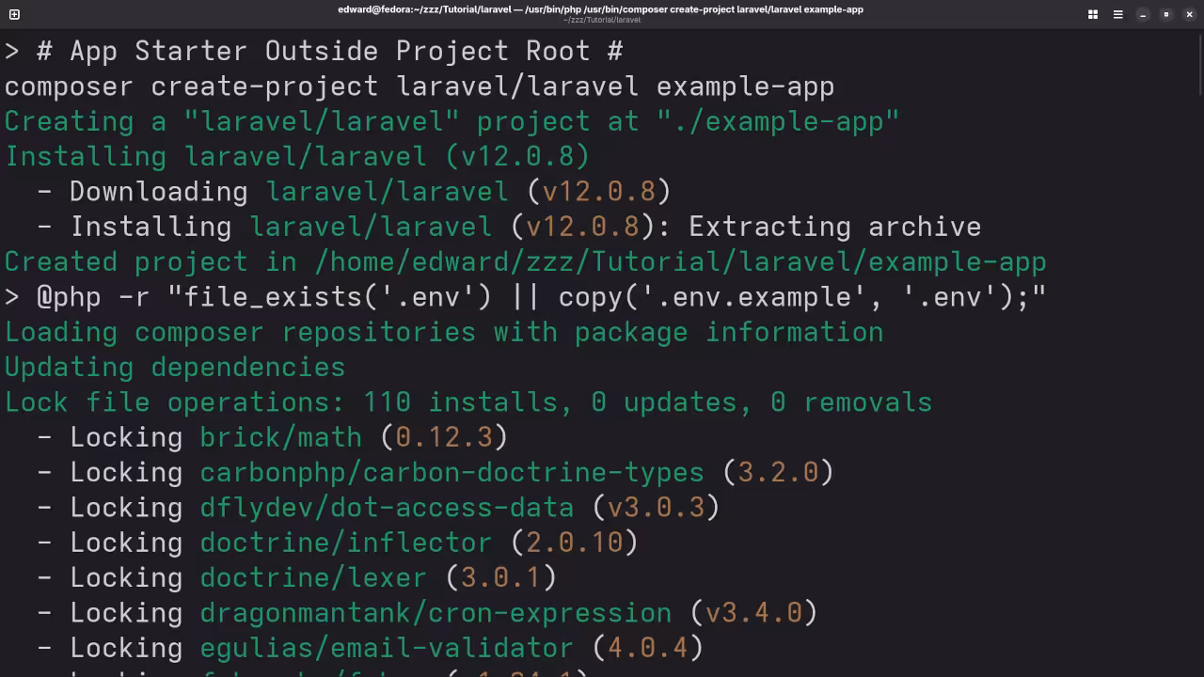1204x677 pixels.
Task: Click the 'Extracting archive' text
Action: pyautogui.click(x=834, y=227)
